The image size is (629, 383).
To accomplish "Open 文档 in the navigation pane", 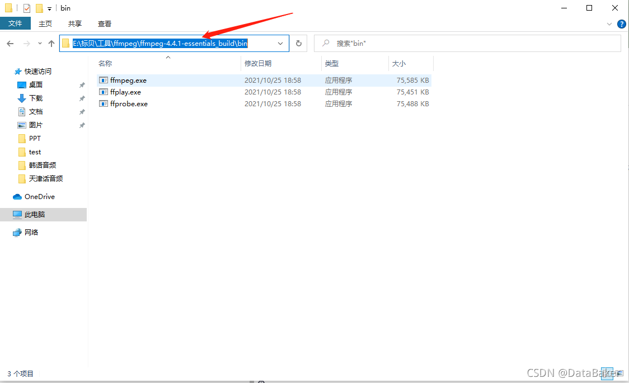I will tap(36, 111).
